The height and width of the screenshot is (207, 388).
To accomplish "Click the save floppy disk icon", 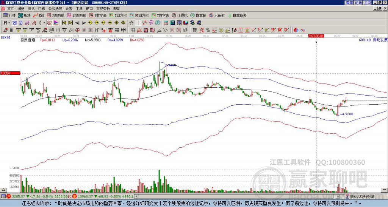I will 186,23.
